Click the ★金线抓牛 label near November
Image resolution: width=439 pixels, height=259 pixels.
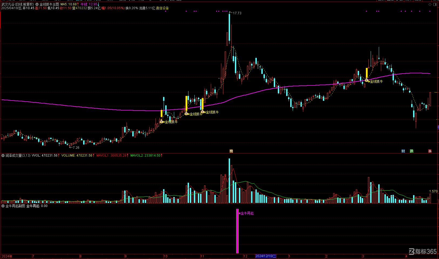click(x=211, y=112)
